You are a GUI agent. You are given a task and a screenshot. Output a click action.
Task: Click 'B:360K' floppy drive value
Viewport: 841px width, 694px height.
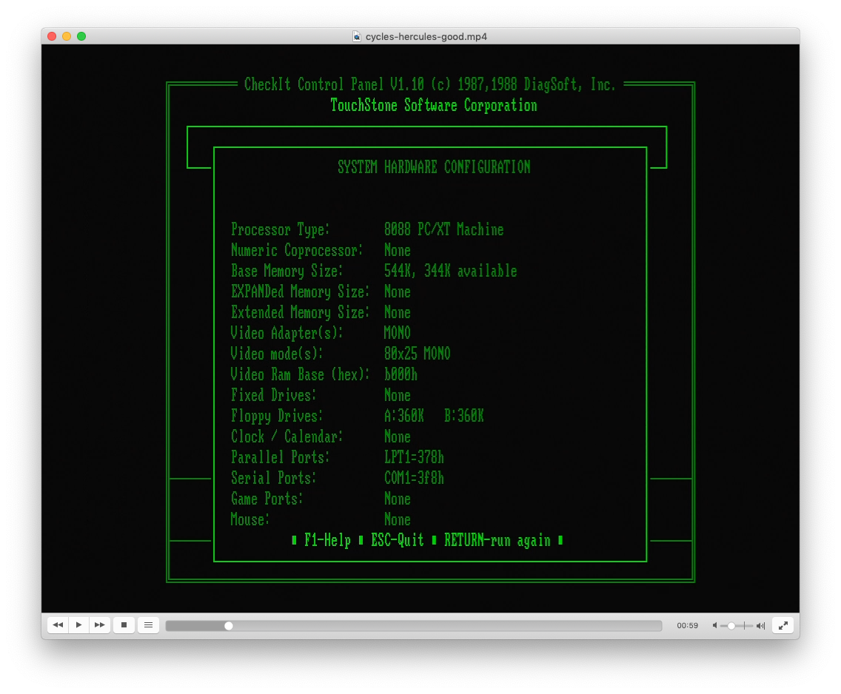coord(464,416)
